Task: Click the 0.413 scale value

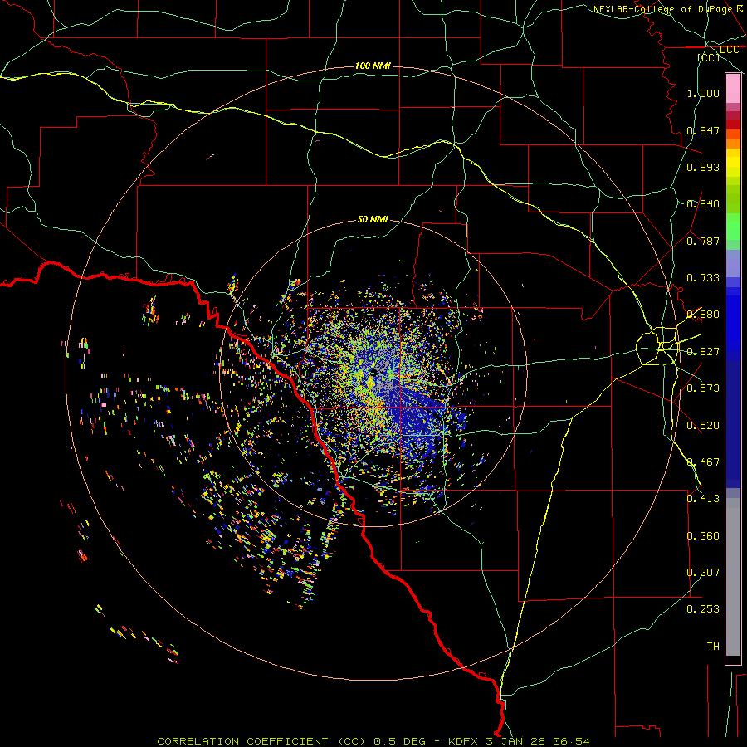Action: (703, 499)
